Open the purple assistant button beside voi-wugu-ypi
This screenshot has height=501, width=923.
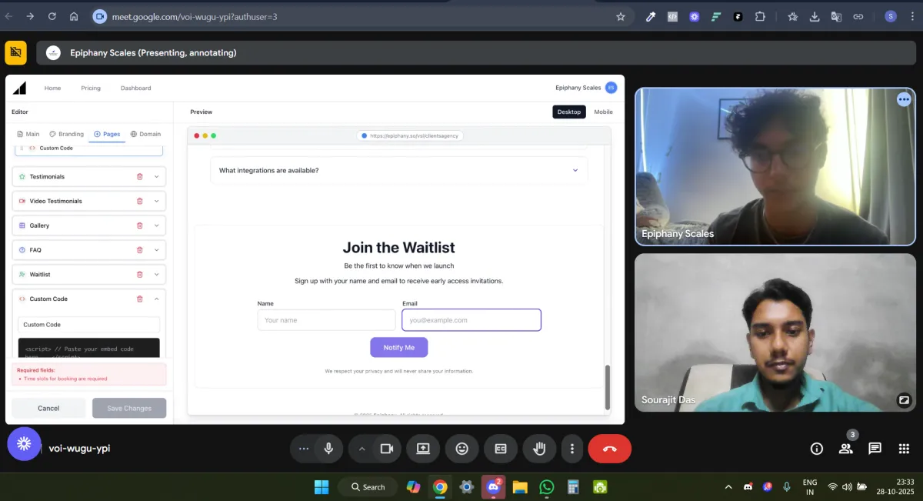(24, 444)
